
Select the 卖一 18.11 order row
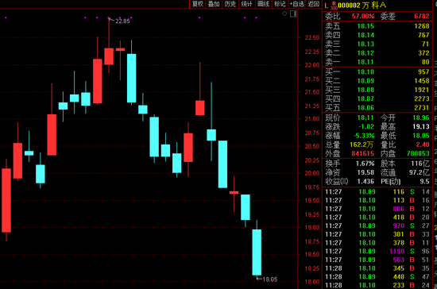[x=377, y=62]
